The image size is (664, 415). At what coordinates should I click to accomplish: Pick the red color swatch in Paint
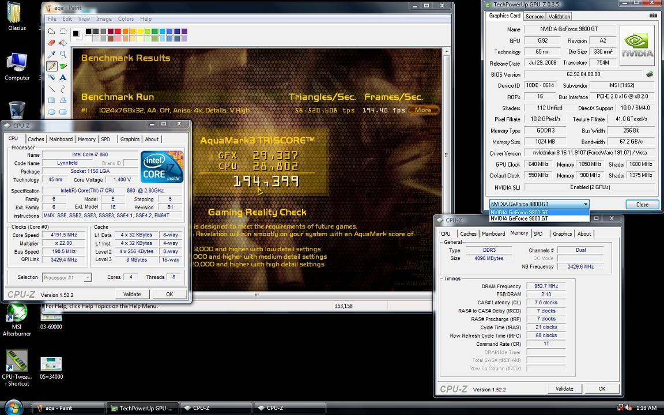(118, 31)
